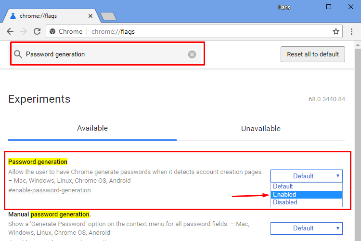Bookmark this page with the star icon
This screenshot has height=241, width=361.
tap(336, 31)
